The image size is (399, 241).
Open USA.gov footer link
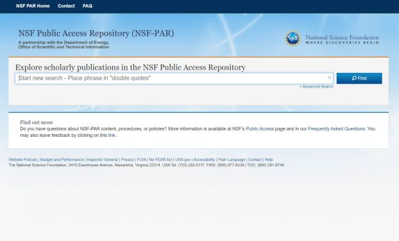coord(183,160)
